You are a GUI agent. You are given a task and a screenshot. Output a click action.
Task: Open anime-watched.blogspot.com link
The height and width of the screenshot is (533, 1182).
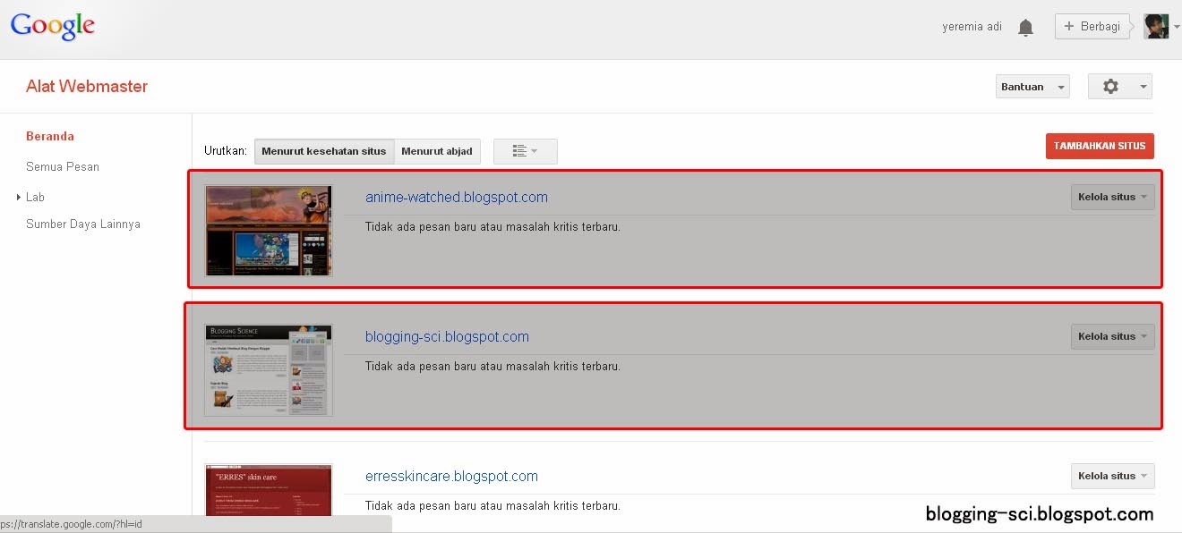click(457, 197)
